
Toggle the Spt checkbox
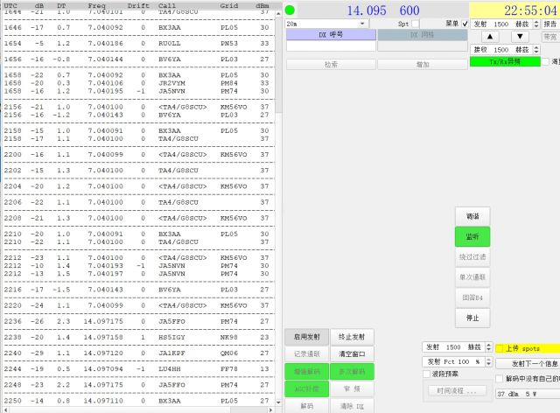click(x=416, y=24)
